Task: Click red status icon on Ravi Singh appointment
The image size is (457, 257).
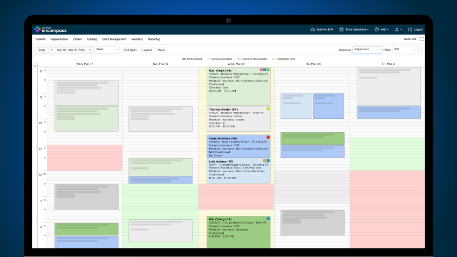Action: pyautogui.click(x=262, y=70)
